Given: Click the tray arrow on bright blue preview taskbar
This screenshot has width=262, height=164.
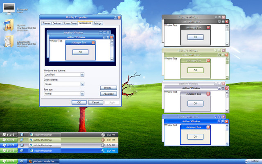Looking at the screenshot, I should 103,150.
